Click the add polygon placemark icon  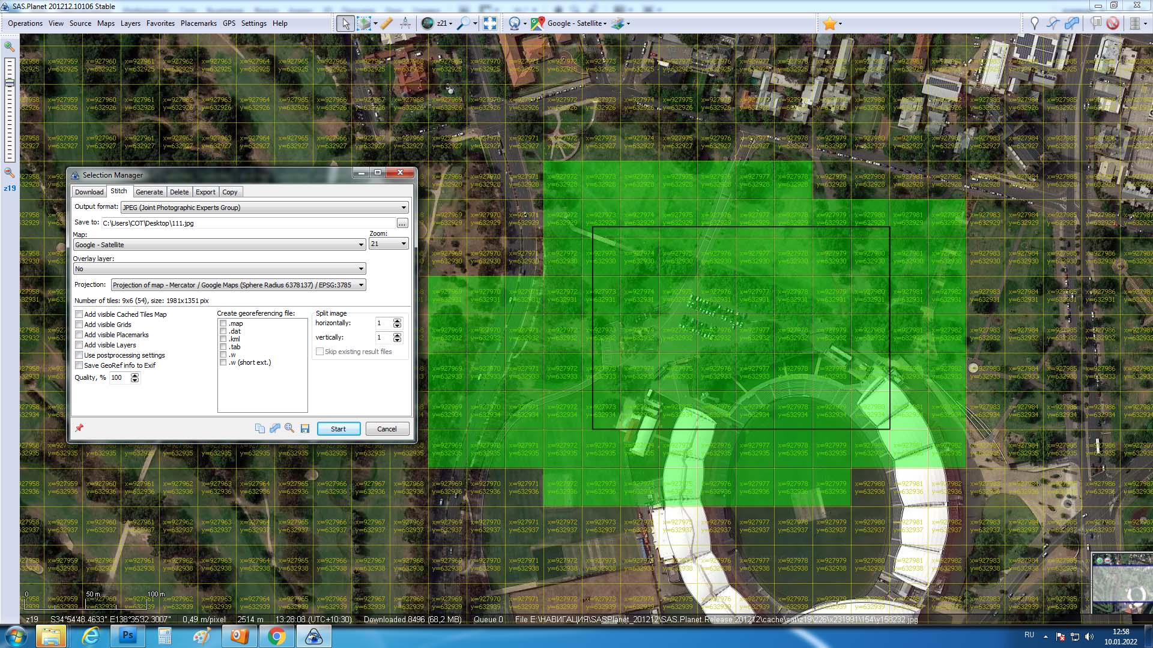point(1072,23)
